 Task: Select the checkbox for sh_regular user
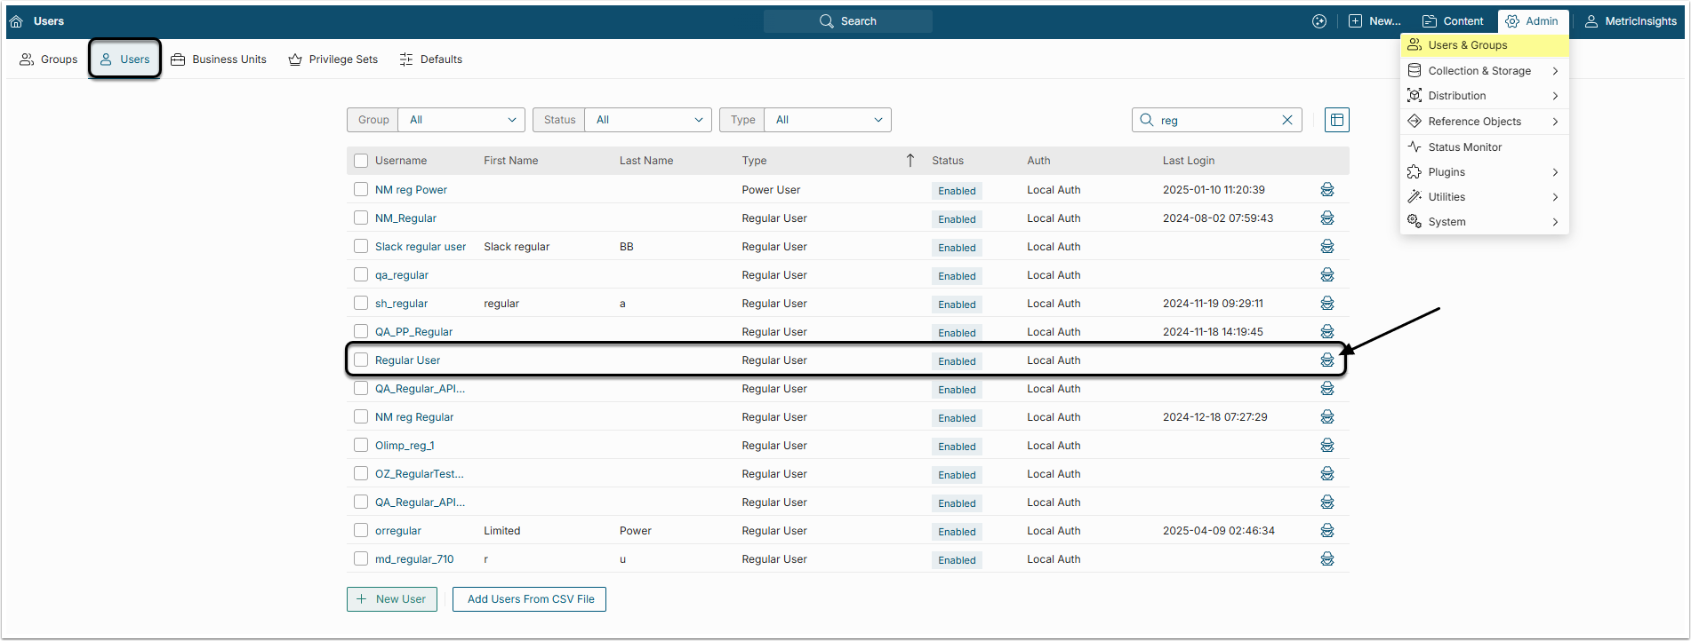361,304
